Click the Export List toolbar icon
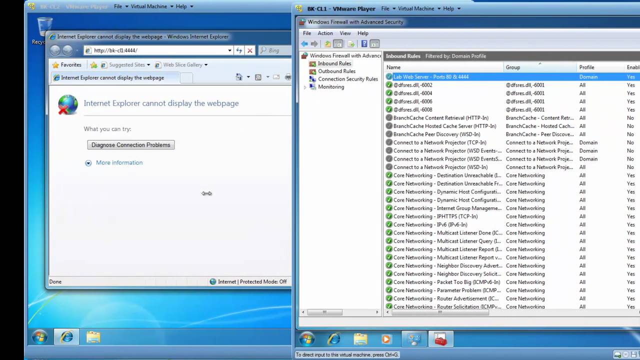This screenshot has height=360, width=640. [351, 44]
